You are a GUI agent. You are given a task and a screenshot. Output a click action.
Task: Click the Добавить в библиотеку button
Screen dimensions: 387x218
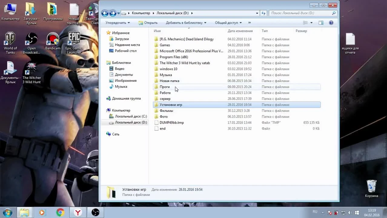point(186,23)
